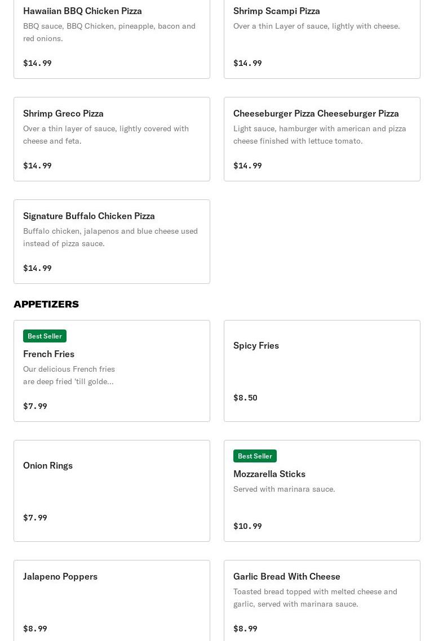Click the Best Seller badge on Mozzarella Sticks
This screenshot has width=434, height=641.
(255, 456)
